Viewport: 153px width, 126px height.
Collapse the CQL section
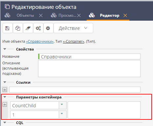[5, 122]
